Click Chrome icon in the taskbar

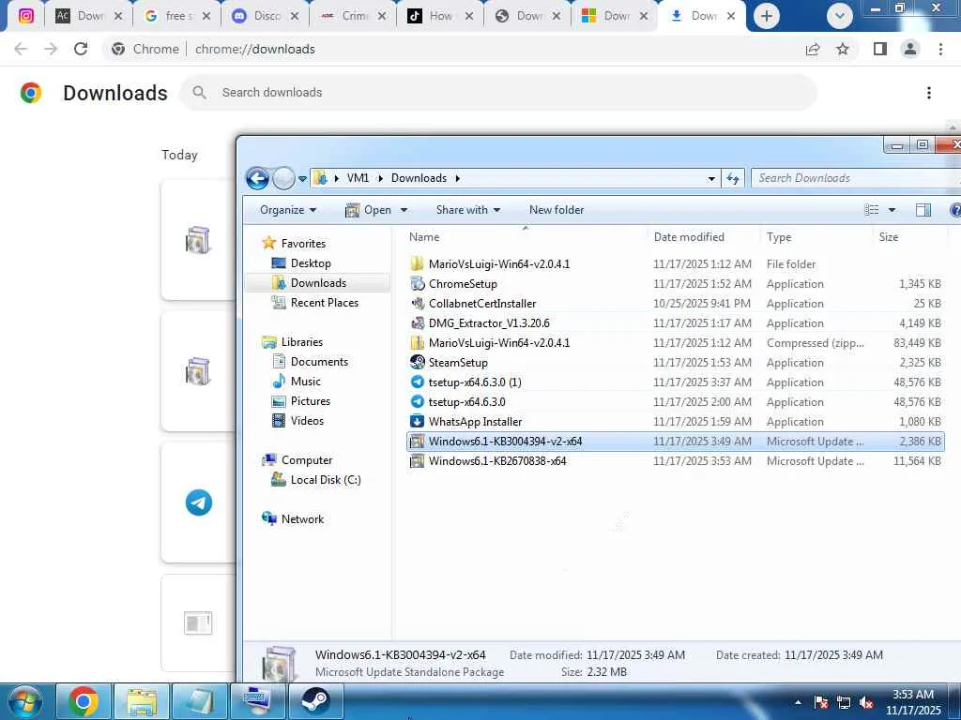point(84,701)
